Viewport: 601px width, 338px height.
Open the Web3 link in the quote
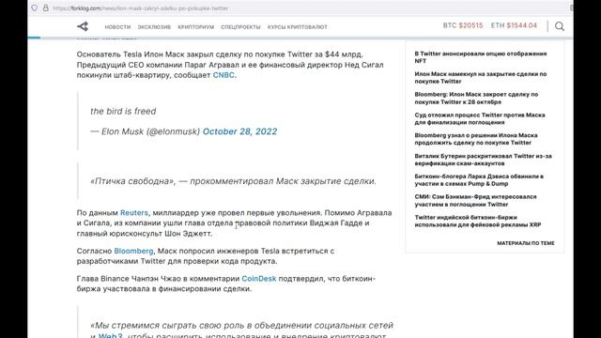point(111,335)
